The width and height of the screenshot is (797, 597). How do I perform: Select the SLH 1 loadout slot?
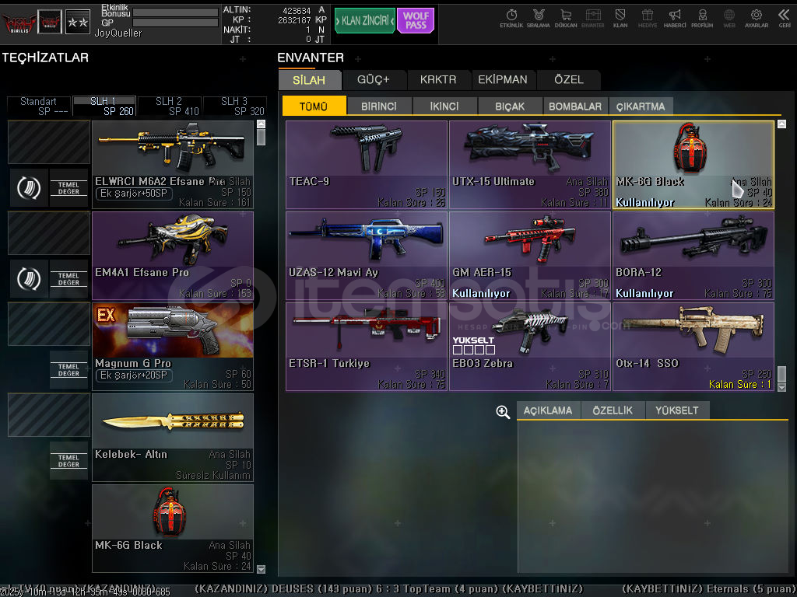pos(104,106)
